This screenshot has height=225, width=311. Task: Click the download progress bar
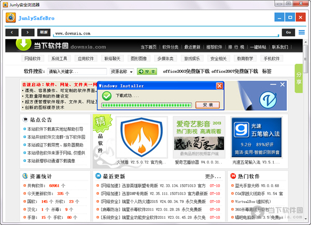point(147,105)
